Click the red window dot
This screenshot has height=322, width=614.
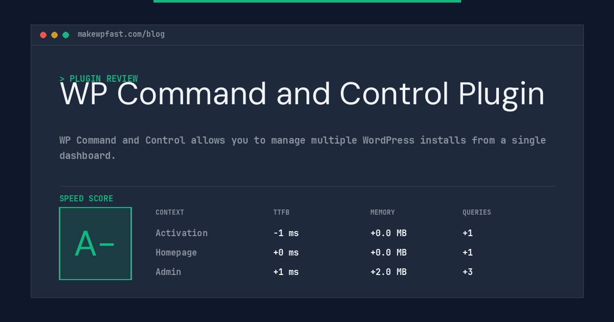tap(43, 35)
